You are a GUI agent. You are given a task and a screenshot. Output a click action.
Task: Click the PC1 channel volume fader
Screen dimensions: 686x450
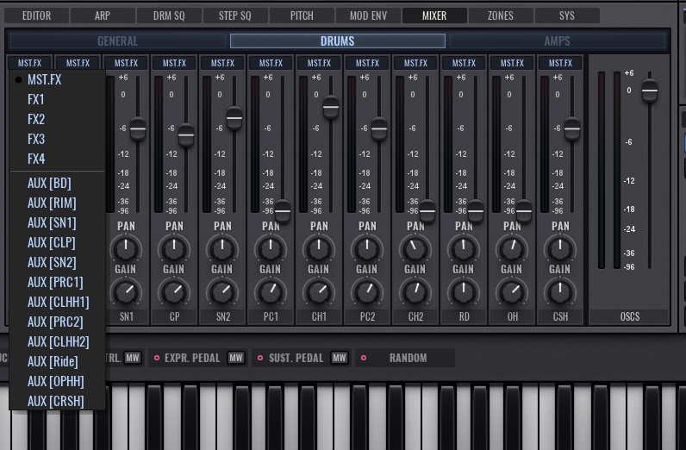(283, 211)
